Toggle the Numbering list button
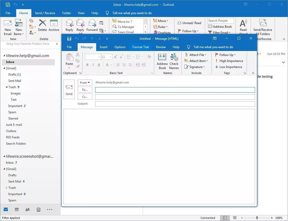288x221 pixels. click(x=138, y=57)
